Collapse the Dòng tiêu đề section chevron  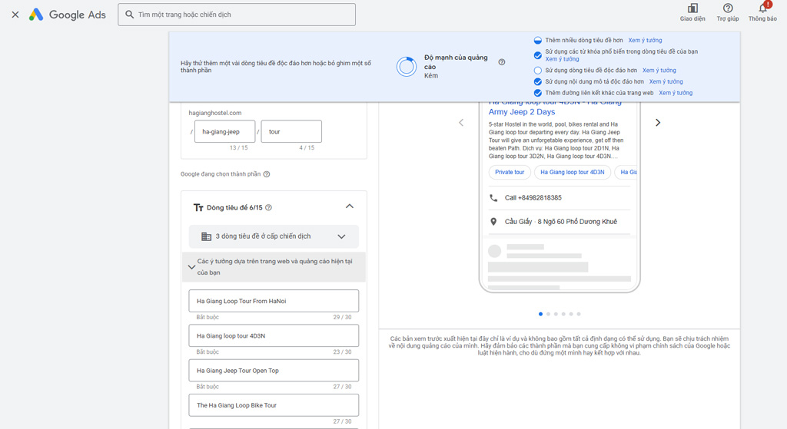(x=350, y=206)
